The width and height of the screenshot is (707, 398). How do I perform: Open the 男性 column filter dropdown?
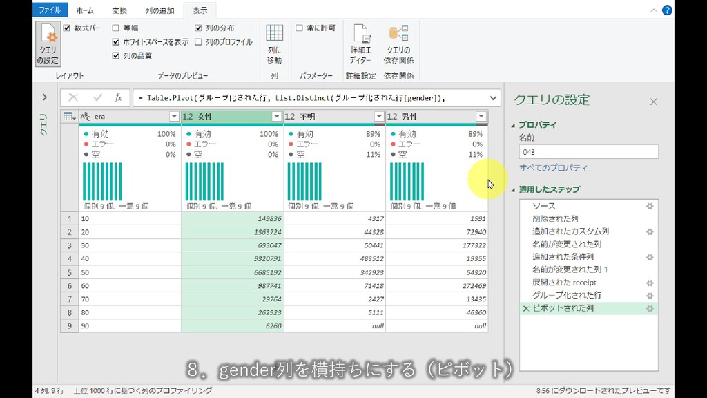(x=481, y=116)
